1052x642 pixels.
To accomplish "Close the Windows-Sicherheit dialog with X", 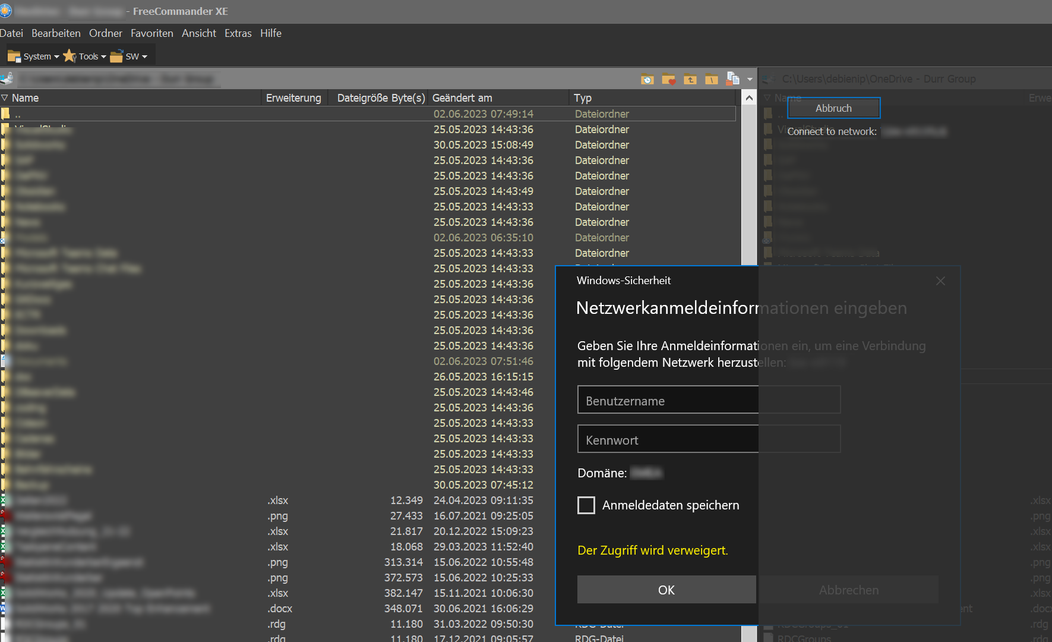I will click(x=940, y=281).
